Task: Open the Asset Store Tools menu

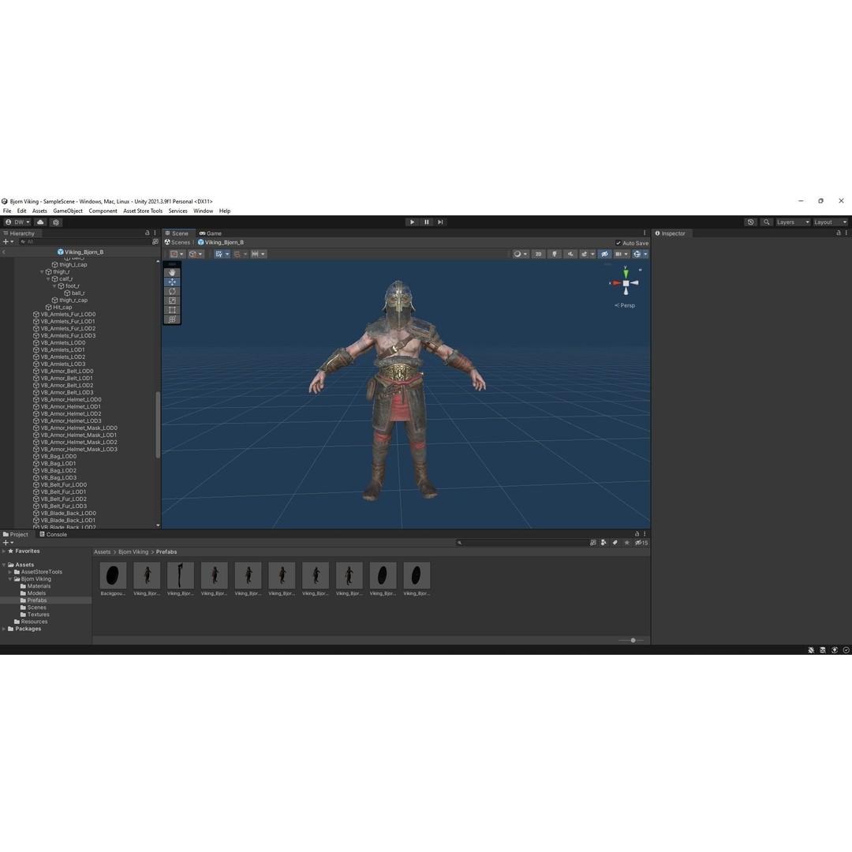Action: (143, 211)
